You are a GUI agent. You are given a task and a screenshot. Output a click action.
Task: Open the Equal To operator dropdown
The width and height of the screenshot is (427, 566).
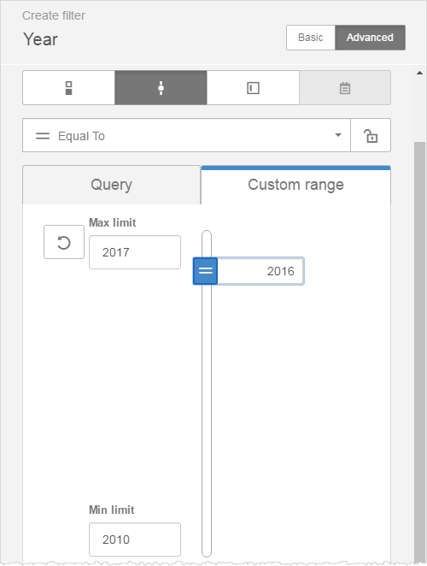tap(186, 135)
